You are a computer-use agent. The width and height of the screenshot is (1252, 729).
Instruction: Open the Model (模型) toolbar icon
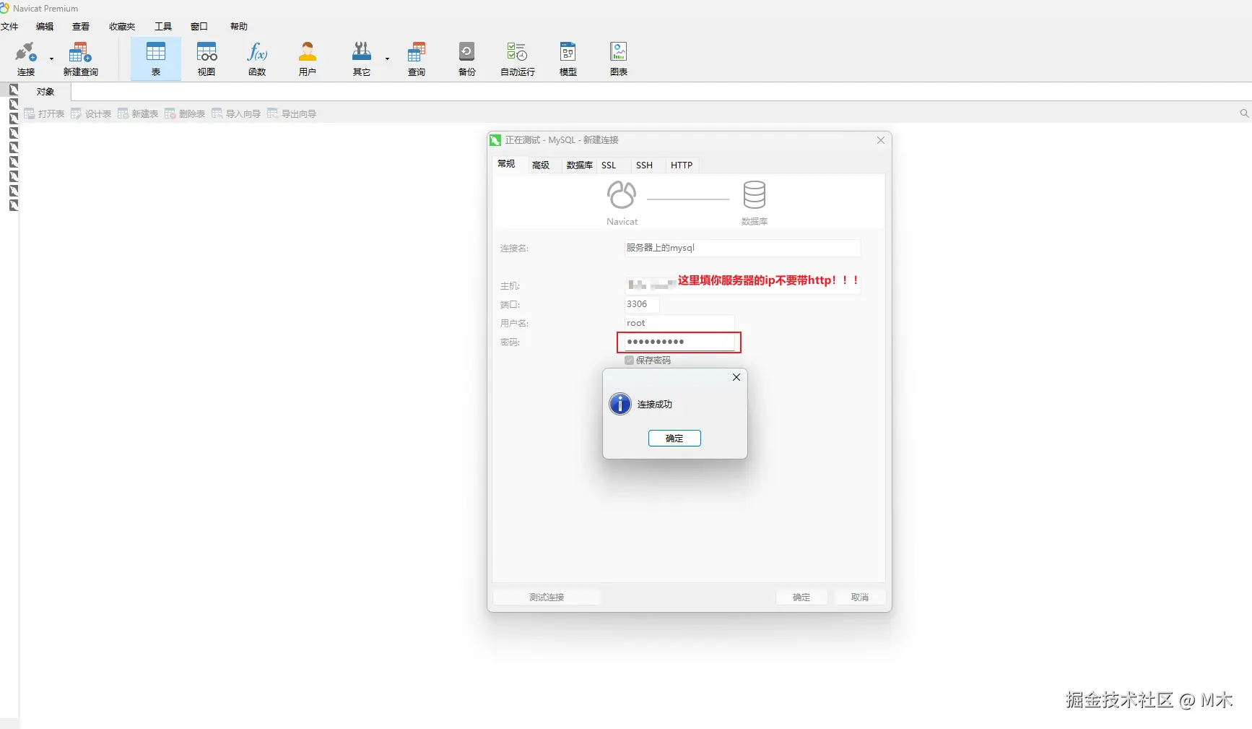tap(568, 59)
